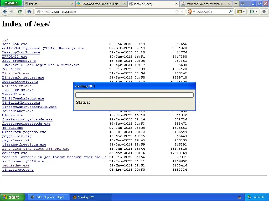Bookmark this page with the star
This screenshot has height=201, width=269.
[x=177, y=12]
